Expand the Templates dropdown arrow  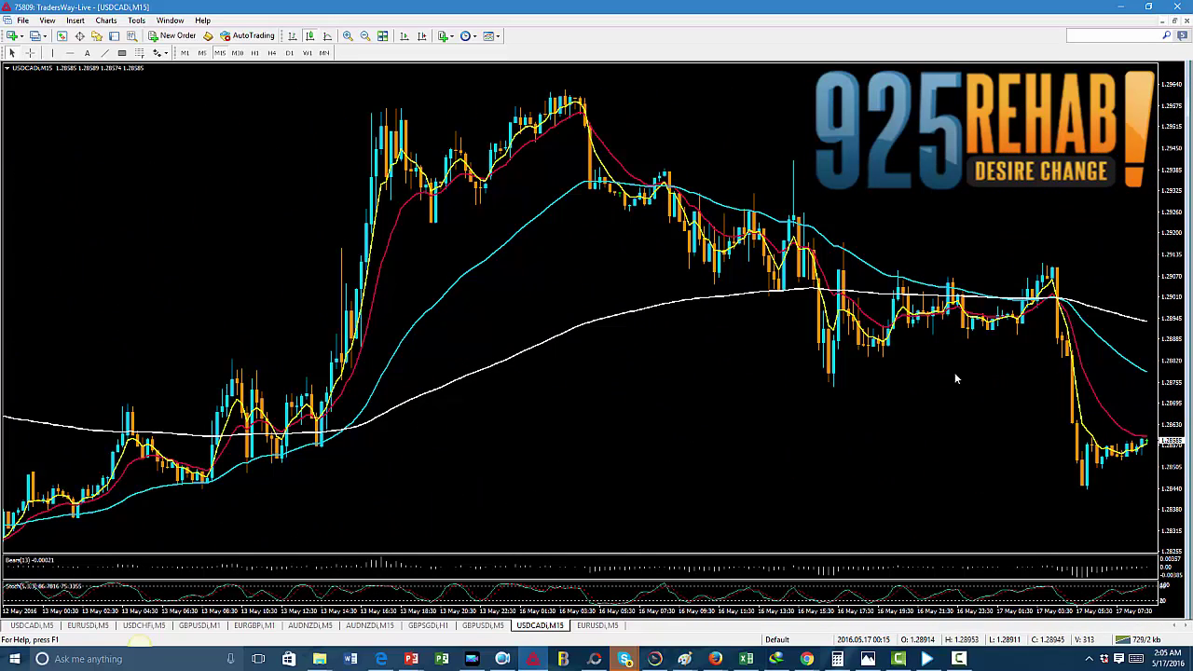point(498,36)
